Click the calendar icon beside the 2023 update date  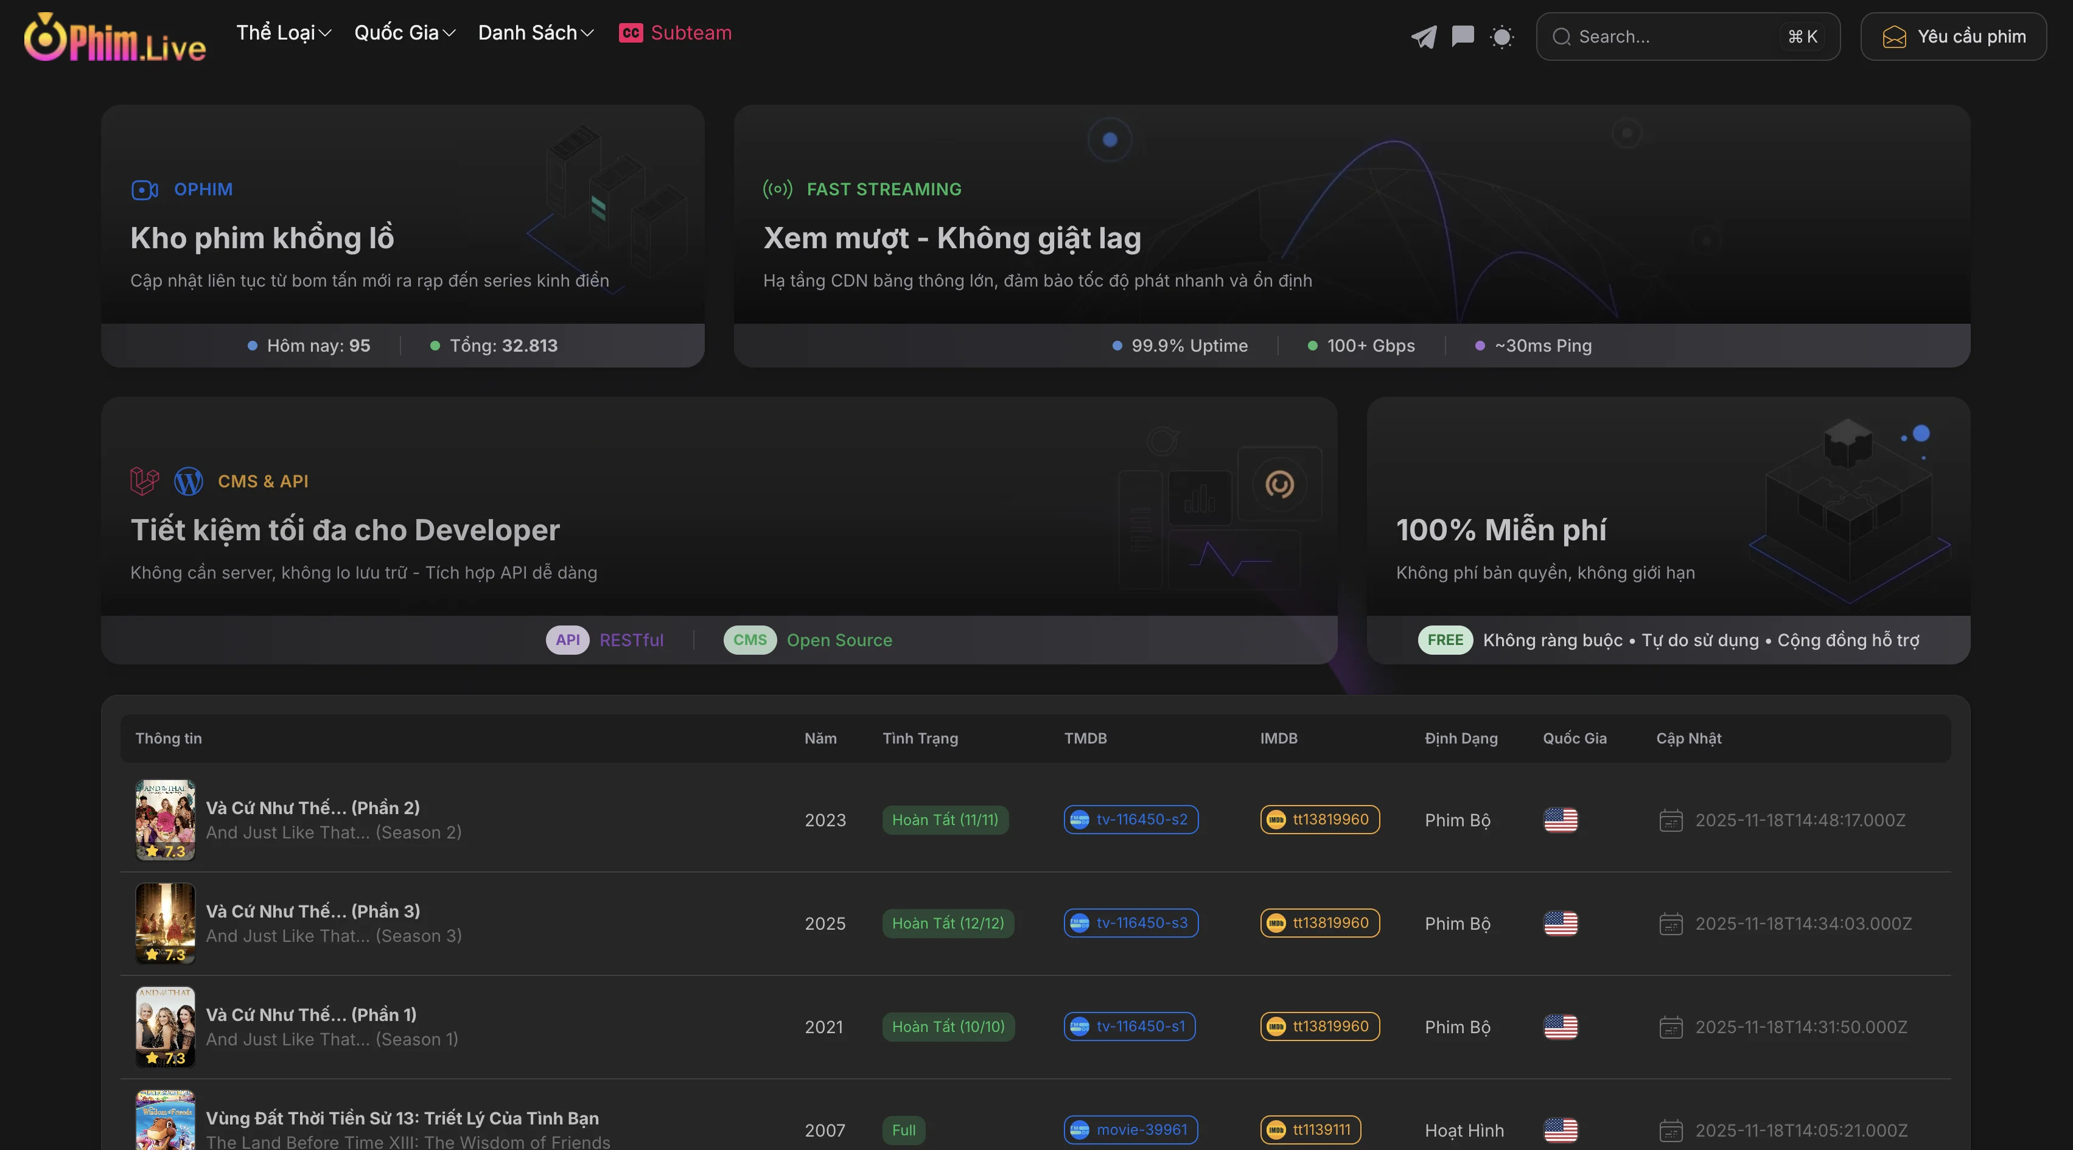(x=1671, y=821)
